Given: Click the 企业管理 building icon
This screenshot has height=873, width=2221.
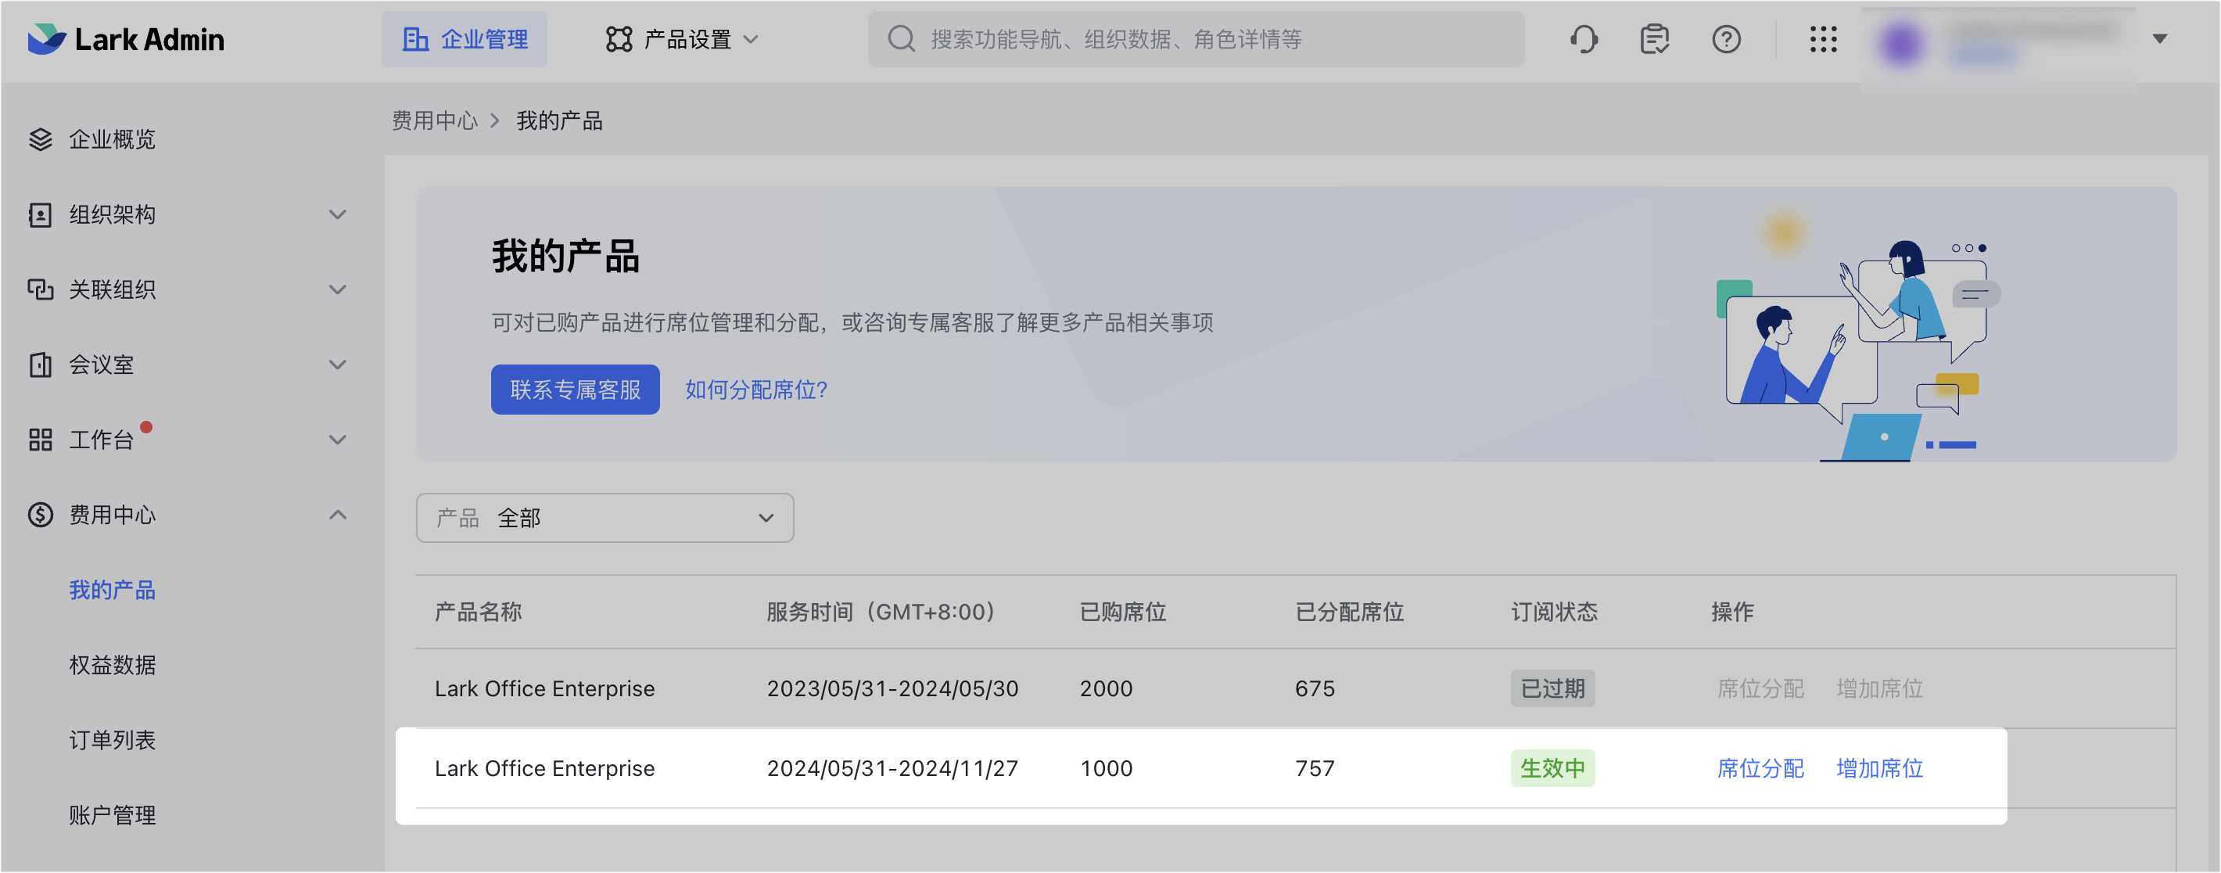Looking at the screenshot, I should [415, 39].
